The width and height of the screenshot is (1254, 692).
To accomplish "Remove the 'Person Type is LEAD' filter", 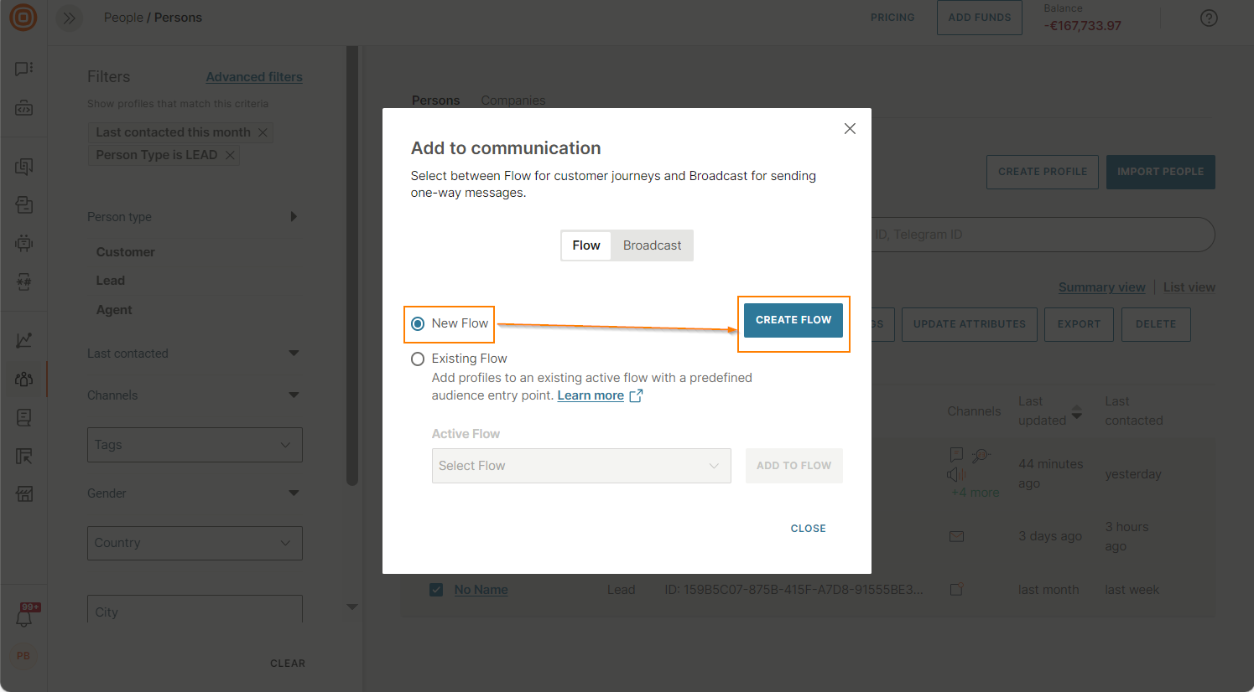I will (230, 155).
